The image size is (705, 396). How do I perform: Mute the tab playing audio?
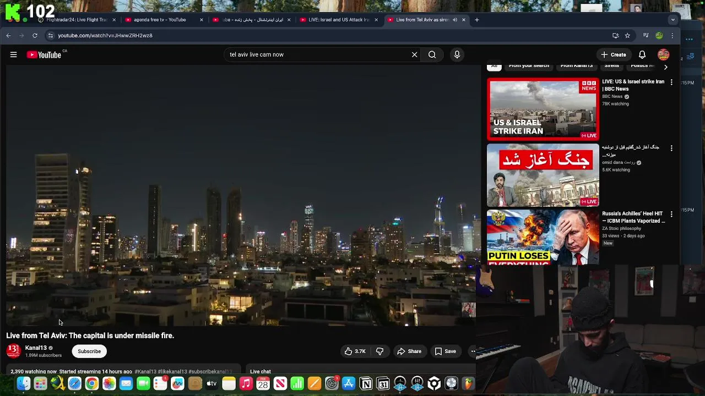coord(455,20)
